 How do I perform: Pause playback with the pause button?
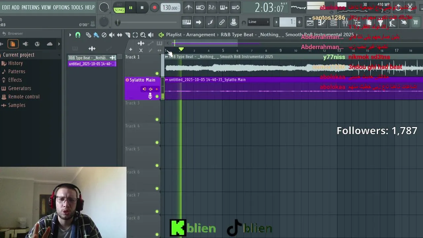point(131,8)
